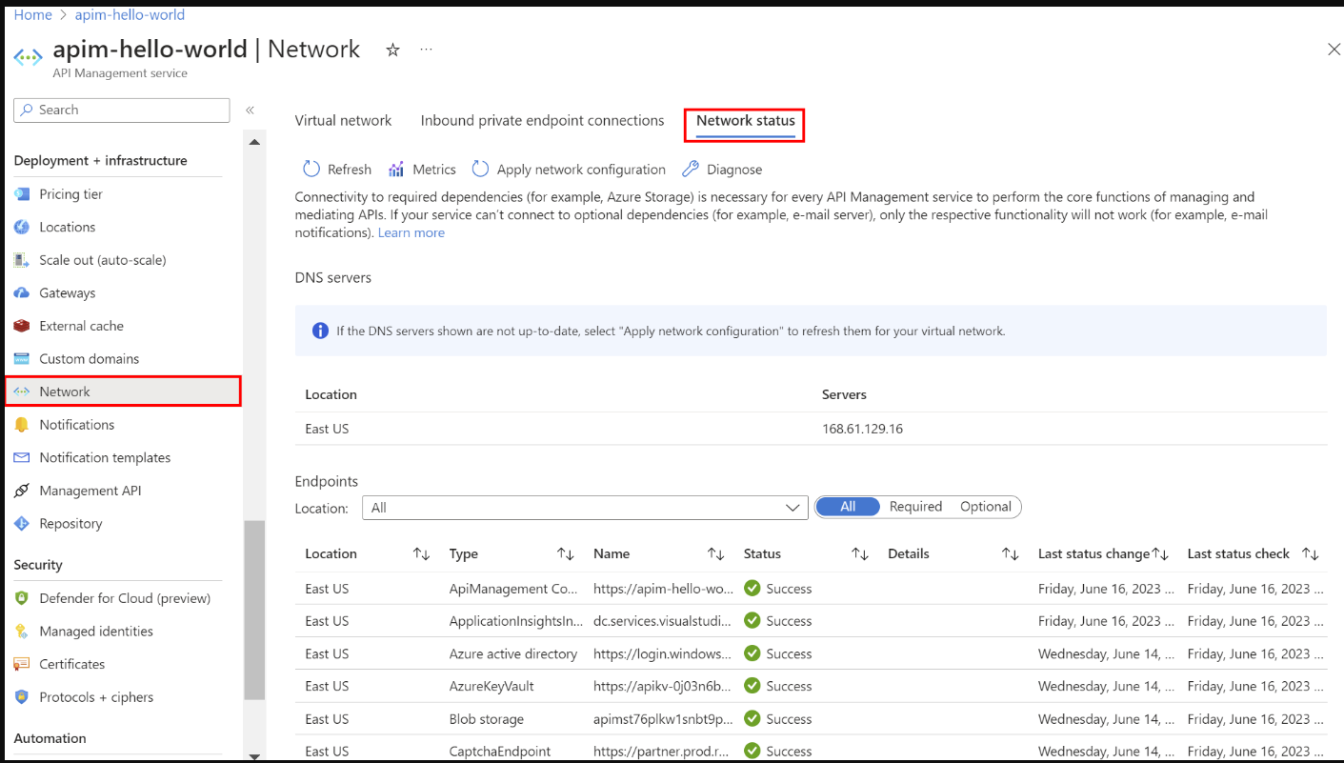Open Inbound private endpoint connections tab

(542, 121)
